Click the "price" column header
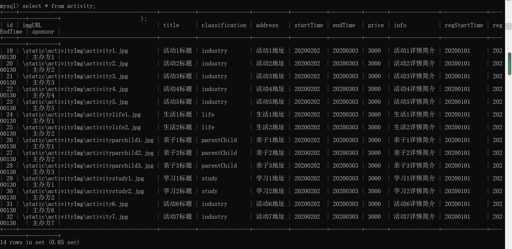The width and height of the screenshot is (512, 249). 376,25
